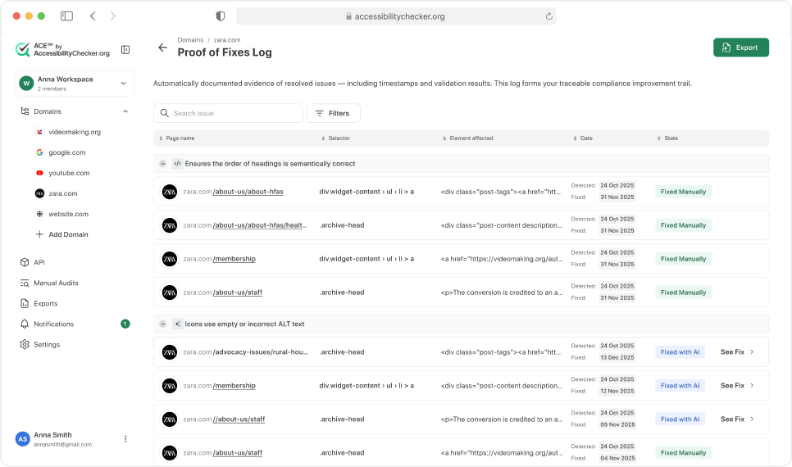Click the browser back chevron
Image resolution: width=792 pixels, height=467 pixels.
(x=93, y=16)
